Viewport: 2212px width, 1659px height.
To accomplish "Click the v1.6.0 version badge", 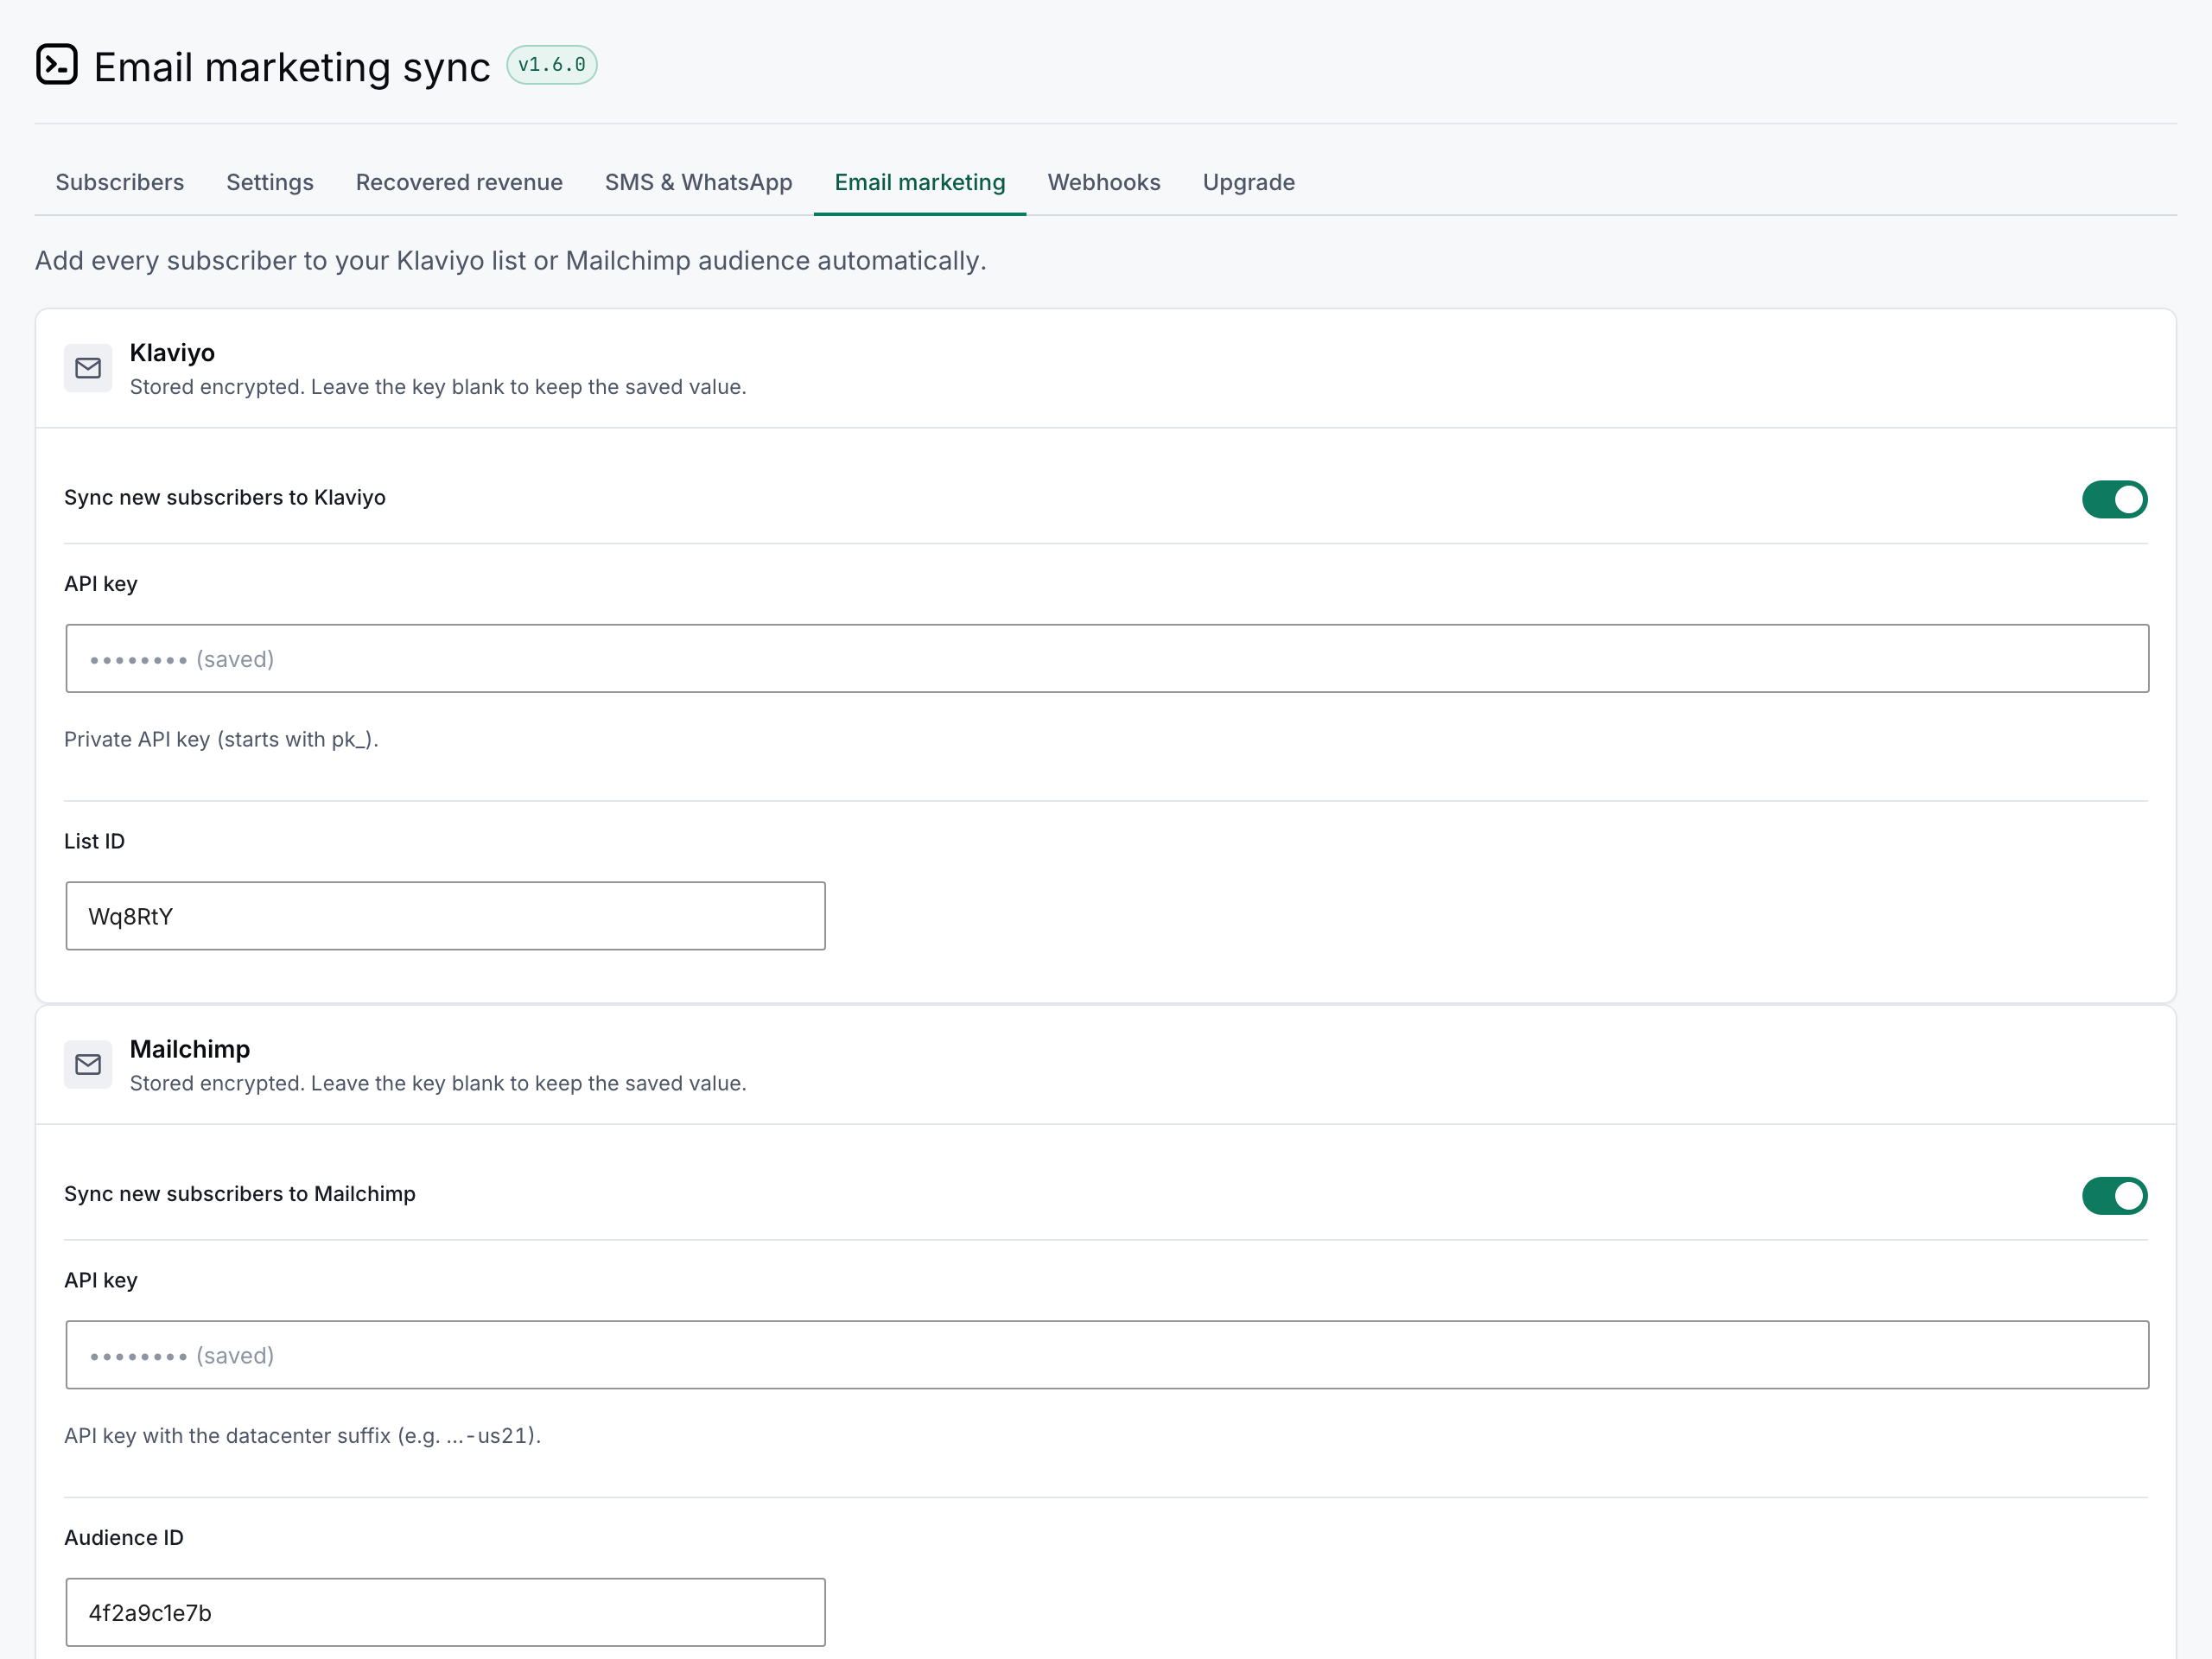I will (x=552, y=65).
